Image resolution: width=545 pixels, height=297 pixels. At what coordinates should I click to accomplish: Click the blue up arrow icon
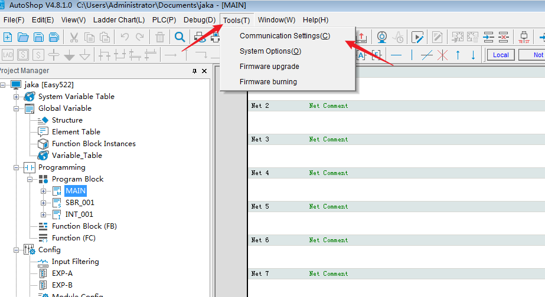458,55
